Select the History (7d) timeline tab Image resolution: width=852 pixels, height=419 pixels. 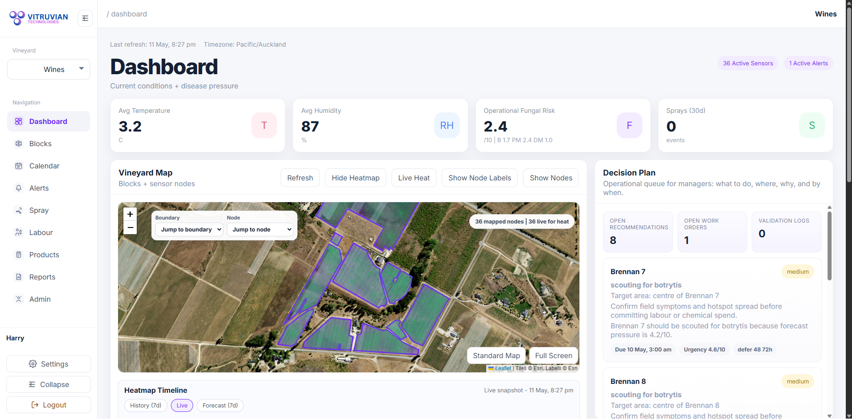click(x=146, y=405)
